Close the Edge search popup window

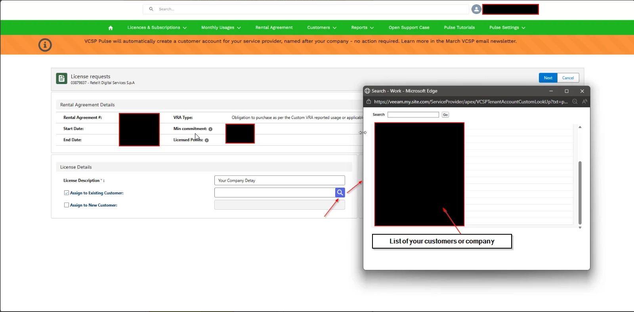(x=582, y=91)
